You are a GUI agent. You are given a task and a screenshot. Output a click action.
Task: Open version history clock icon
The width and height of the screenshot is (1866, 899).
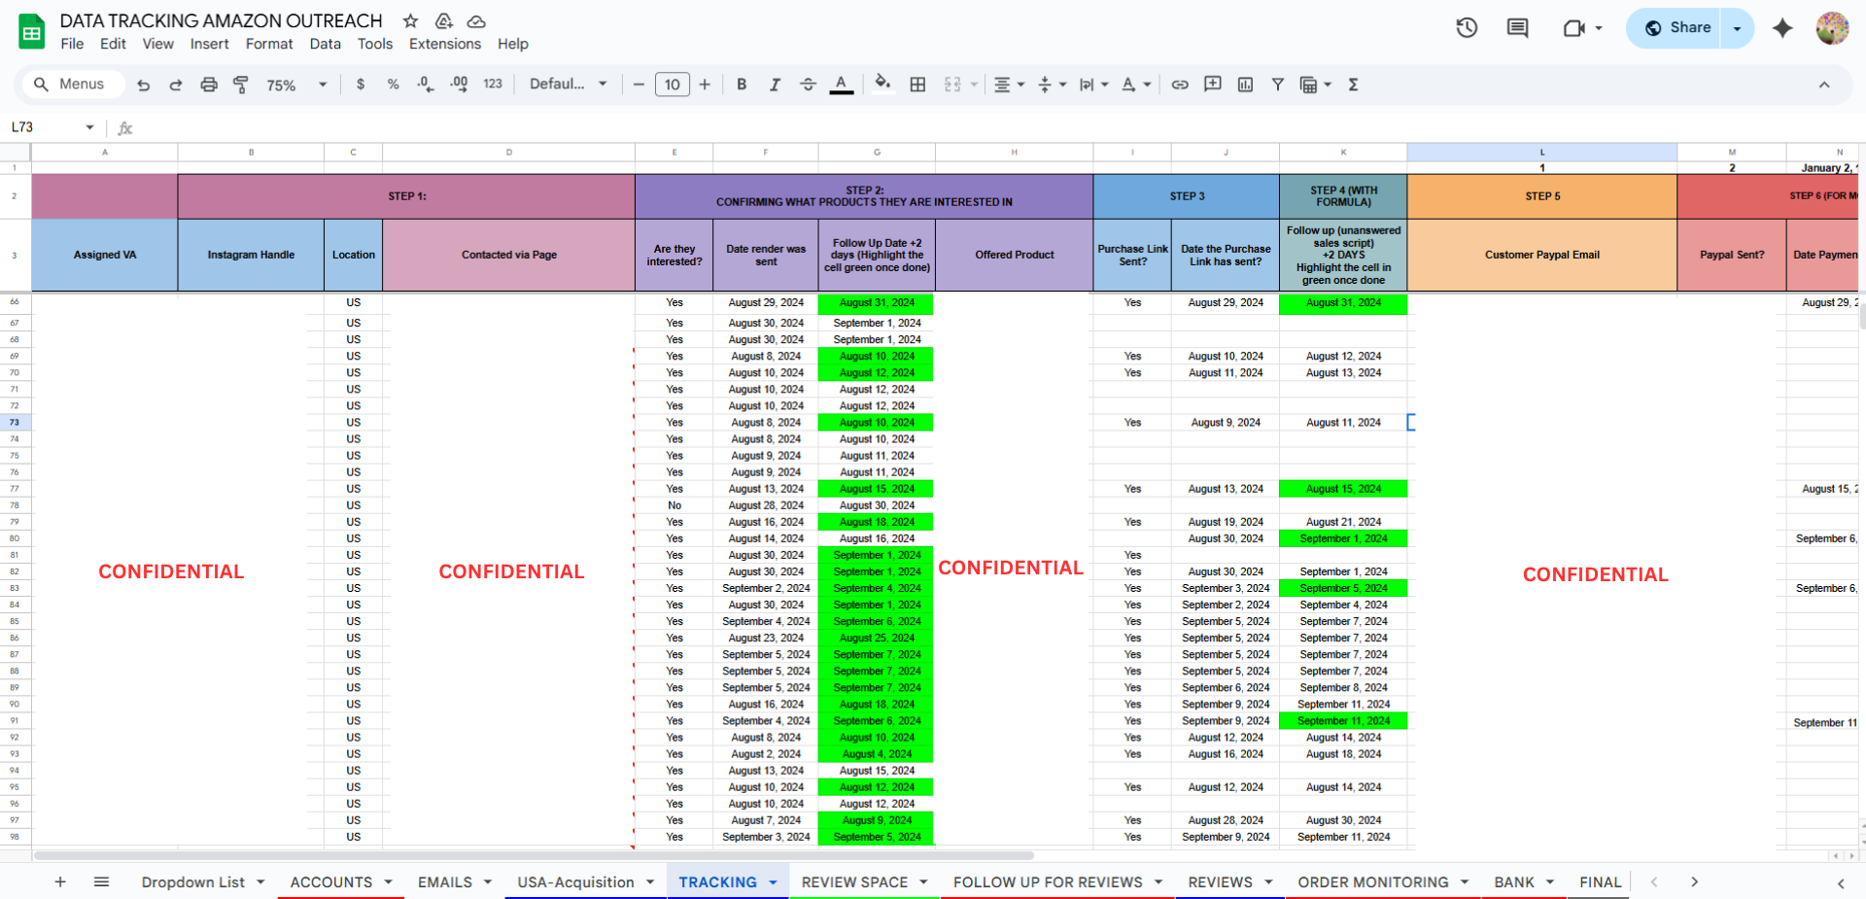(x=1467, y=28)
